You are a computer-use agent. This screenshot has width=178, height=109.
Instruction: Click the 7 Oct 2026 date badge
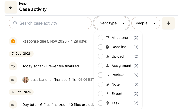tap(21, 54)
